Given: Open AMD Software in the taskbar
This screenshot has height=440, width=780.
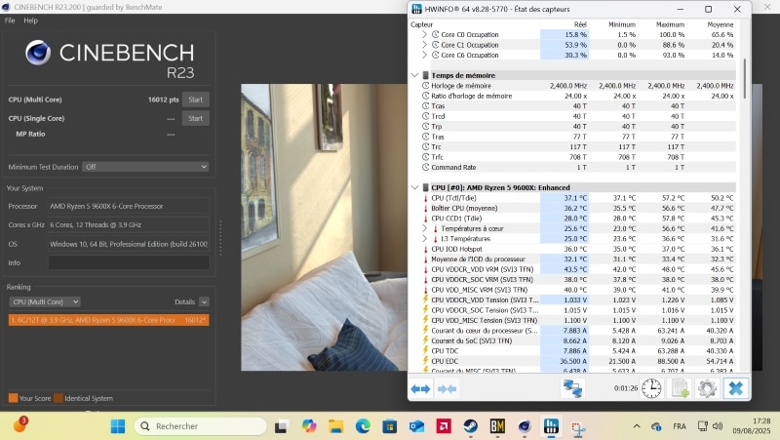Looking at the screenshot, I should [444, 426].
